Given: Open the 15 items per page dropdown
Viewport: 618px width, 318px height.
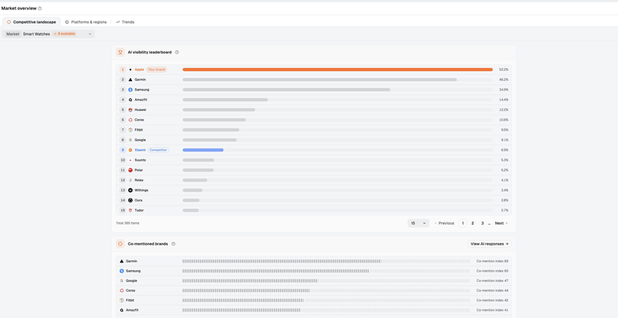Looking at the screenshot, I should pos(418,223).
